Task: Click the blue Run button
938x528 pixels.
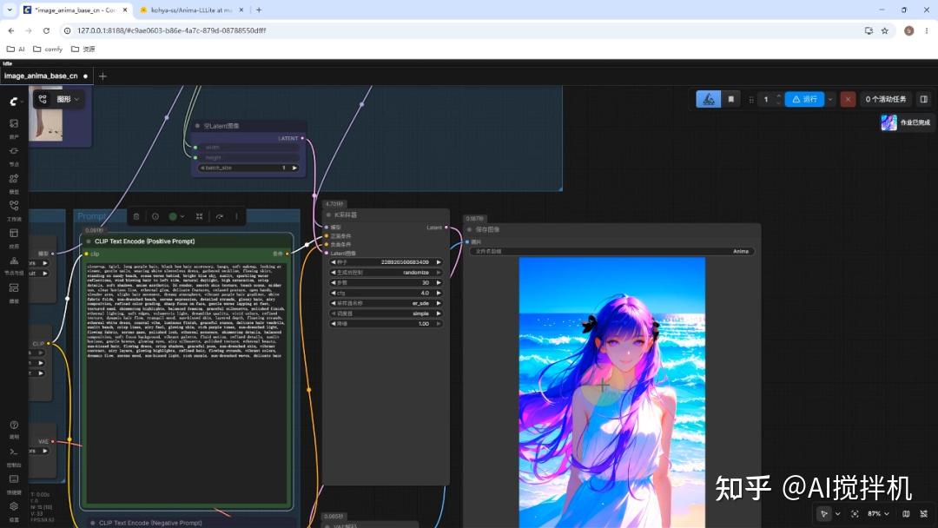Action: (x=804, y=99)
